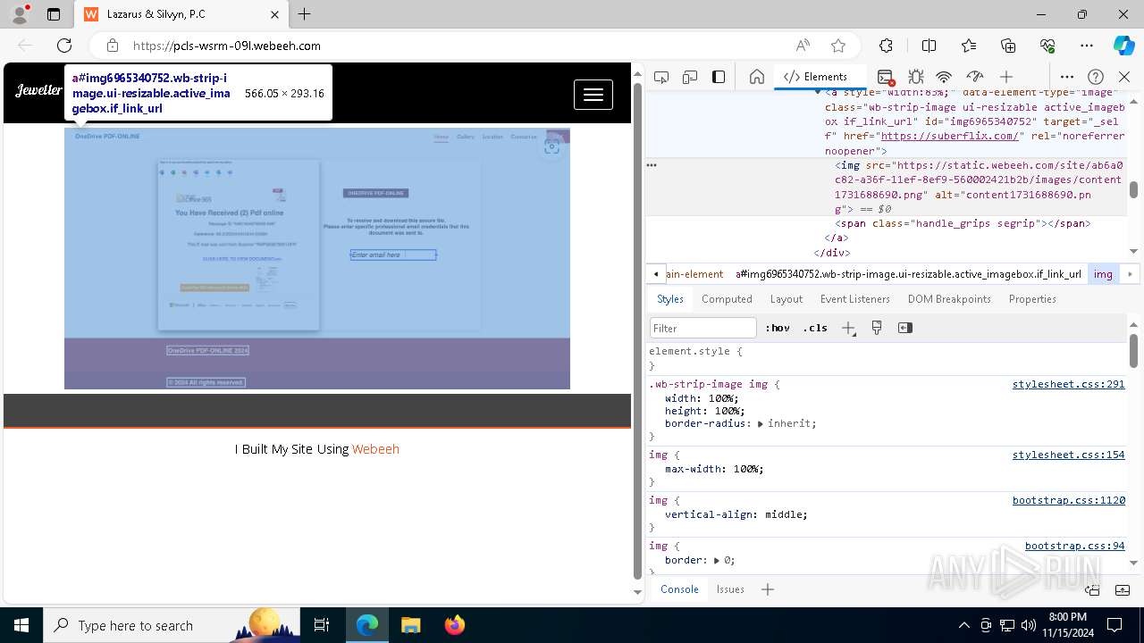Click the inspect element picker icon
This screenshot has height=643, width=1144.
pos(661,77)
